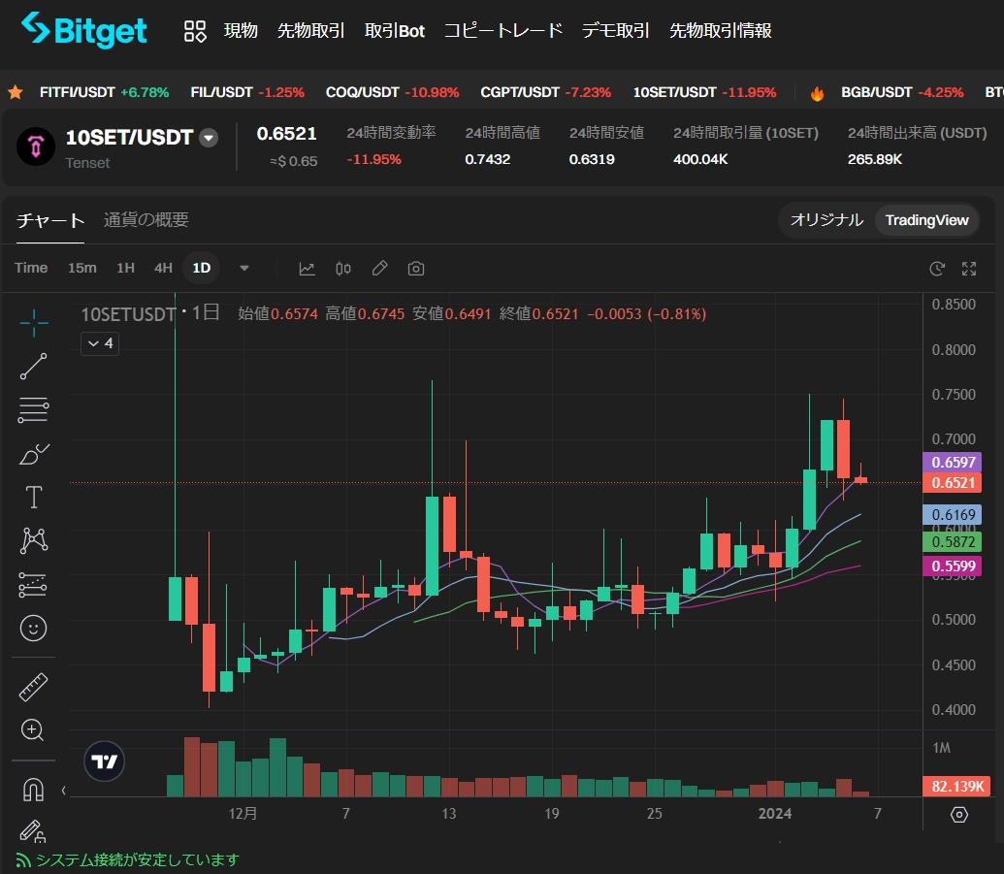
Task: Take a chart snapshot with camera icon
Action: coord(416,269)
